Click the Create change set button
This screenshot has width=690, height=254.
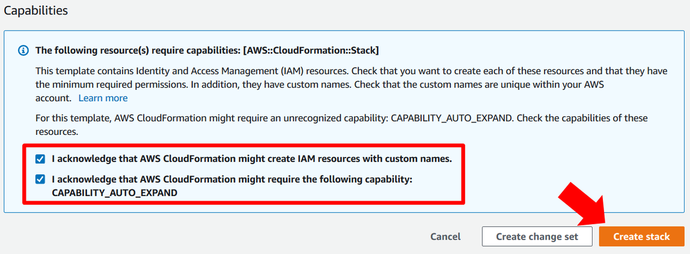click(x=537, y=237)
